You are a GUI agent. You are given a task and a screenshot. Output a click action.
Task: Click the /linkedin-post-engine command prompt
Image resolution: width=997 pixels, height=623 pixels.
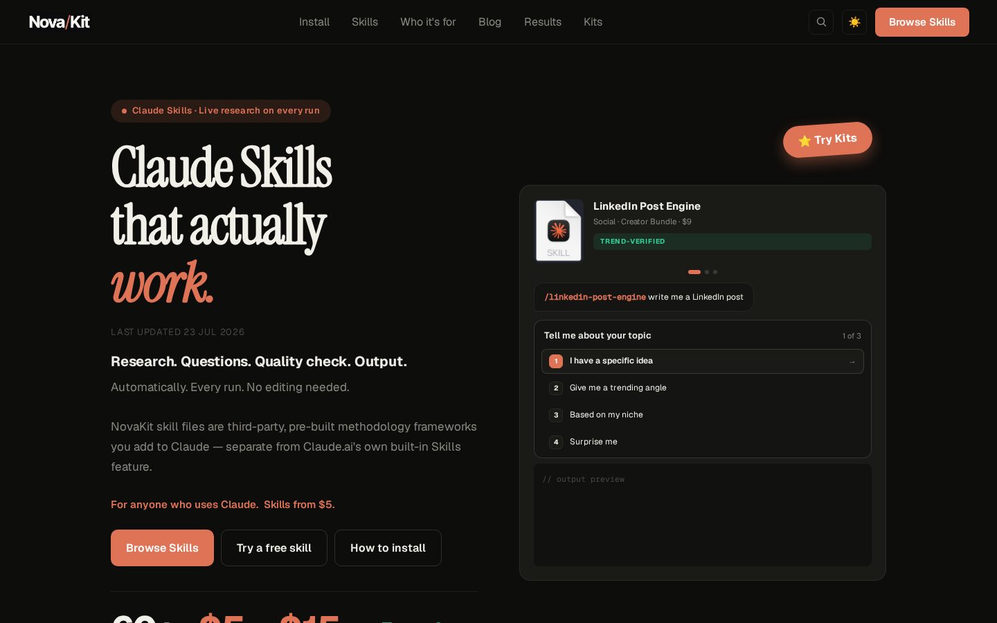click(x=644, y=297)
